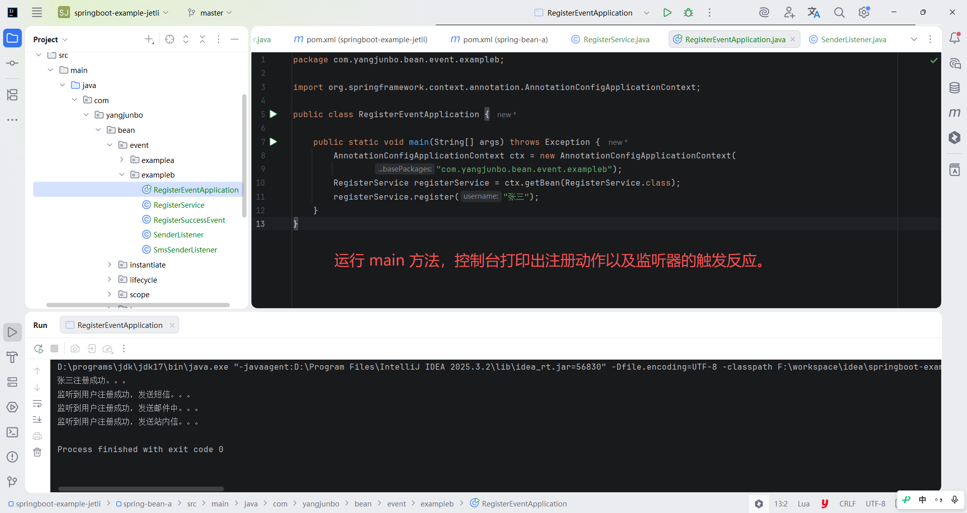Open the Project view mode dropdown
The width and height of the screenshot is (967, 513).
tap(50, 39)
